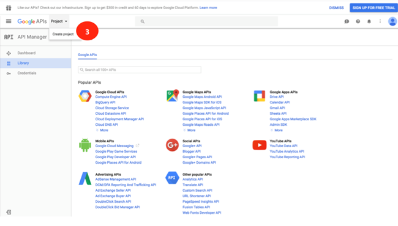Viewport: 398px width, 226px height.
Task: Click the Other popular APIs hexagon icon
Action: pyautogui.click(x=172, y=178)
